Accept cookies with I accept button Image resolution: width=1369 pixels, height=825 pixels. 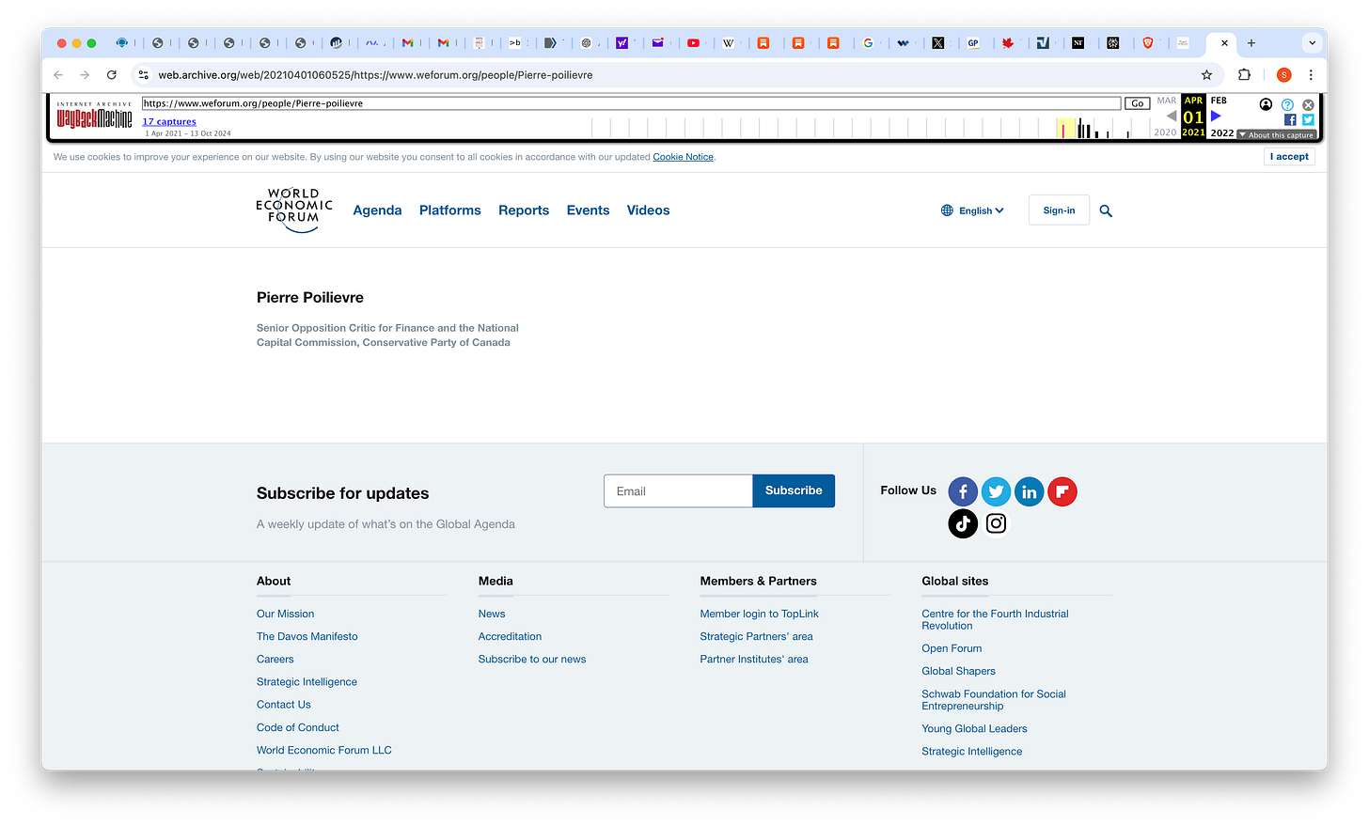click(x=1289, y=157)
